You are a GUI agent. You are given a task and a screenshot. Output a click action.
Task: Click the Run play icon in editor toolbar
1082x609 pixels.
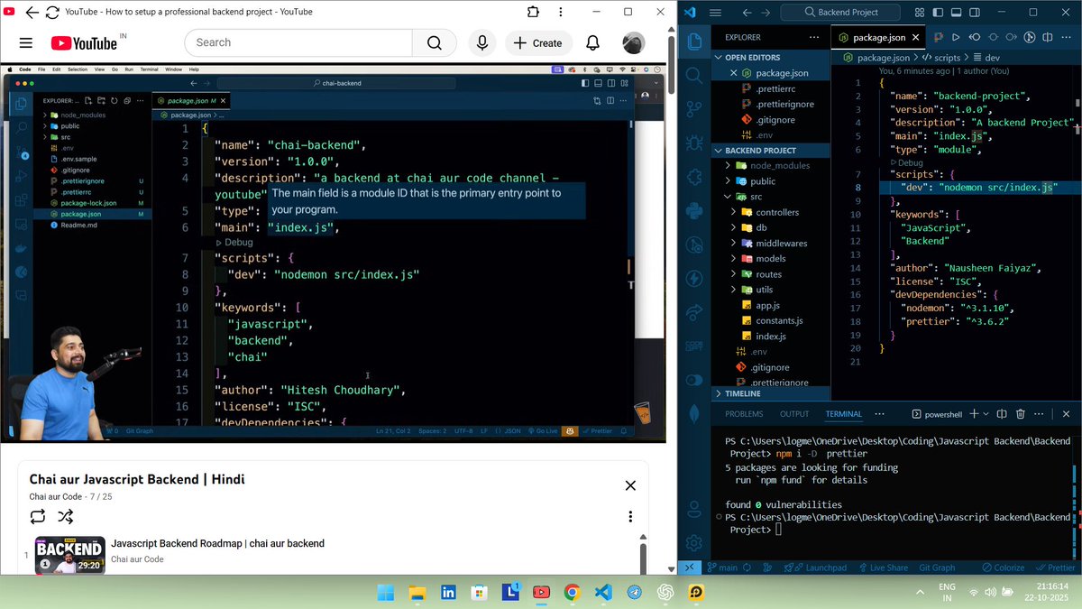click(x=956, y=37)
